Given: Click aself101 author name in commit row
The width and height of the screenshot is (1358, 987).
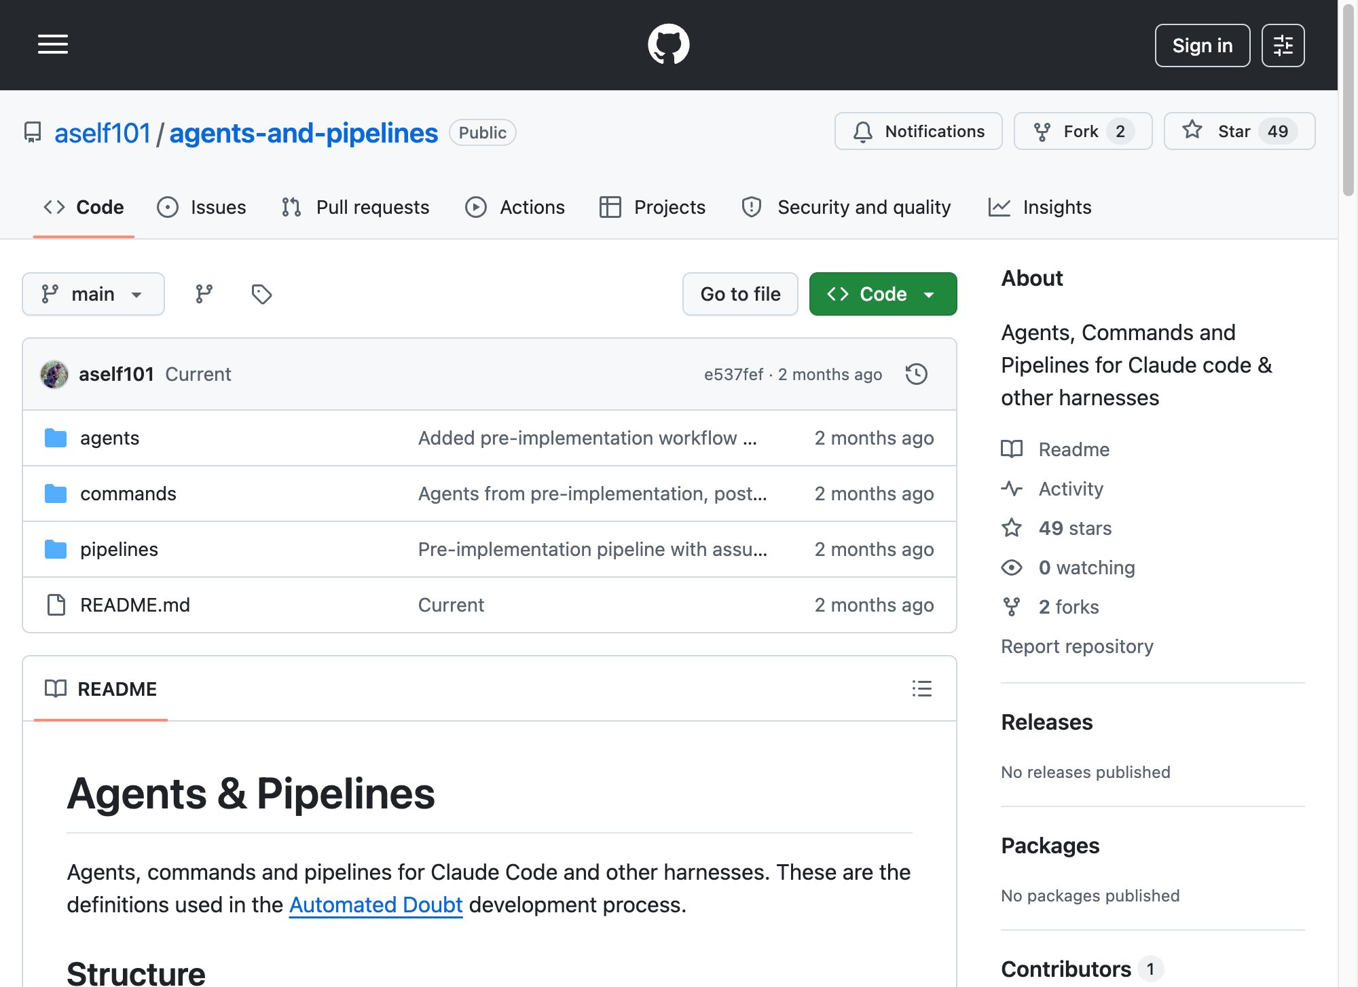Looking at the screenshot, I should 116,374.
